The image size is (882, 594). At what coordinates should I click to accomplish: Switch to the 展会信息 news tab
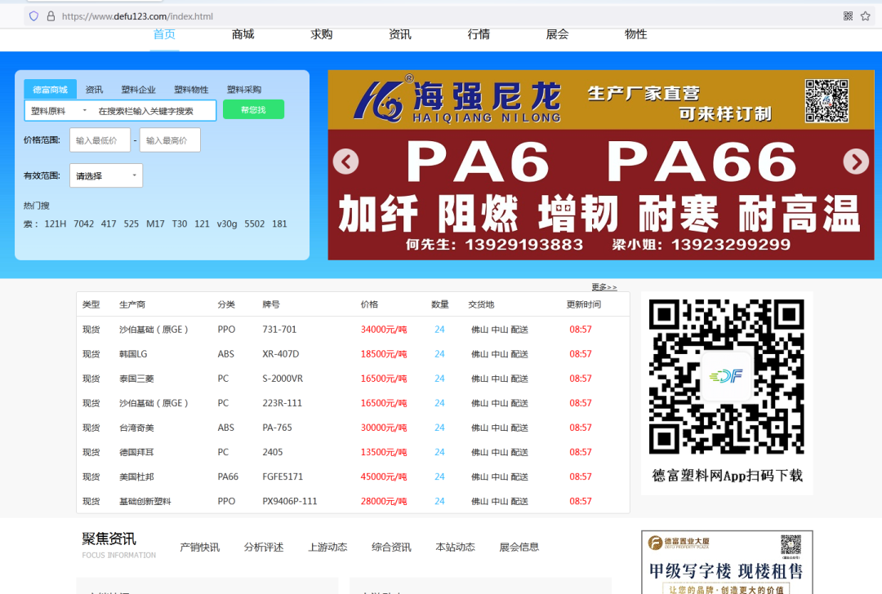click(519, 547)
